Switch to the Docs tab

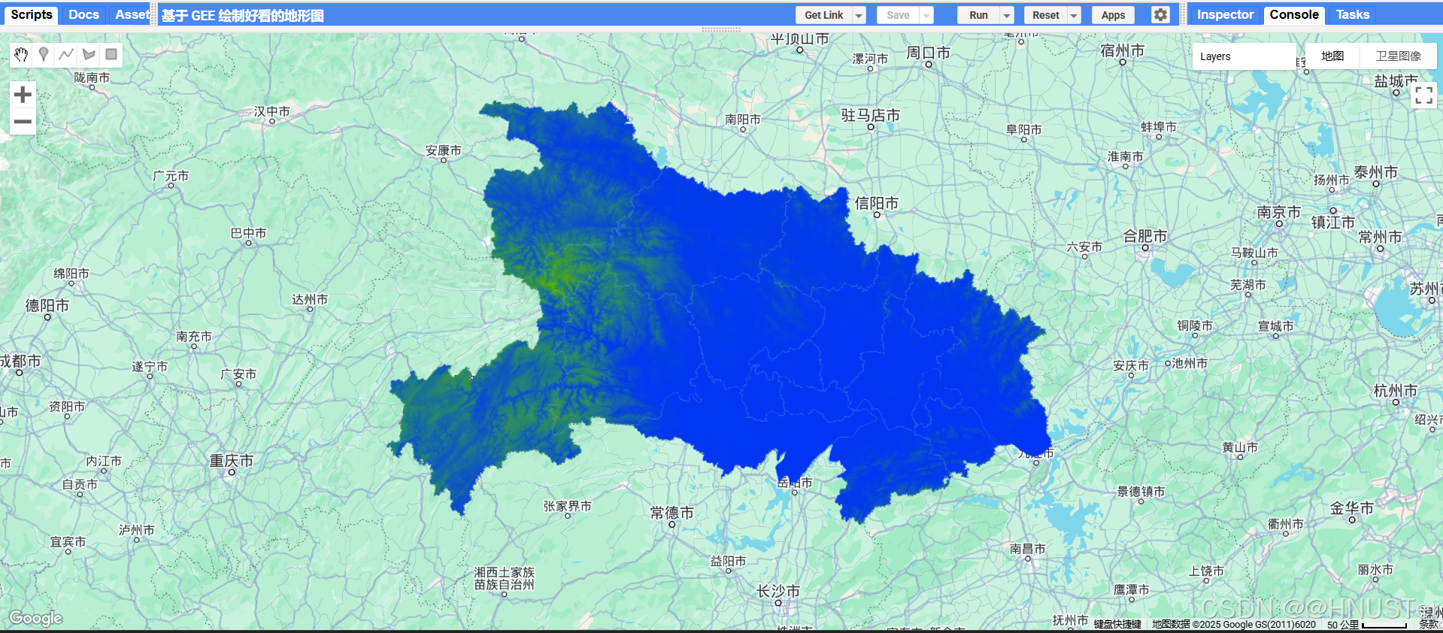83,14
